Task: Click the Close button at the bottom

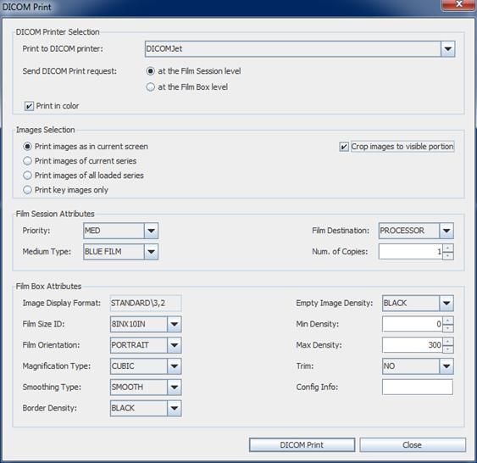Action: coord(413,445)
